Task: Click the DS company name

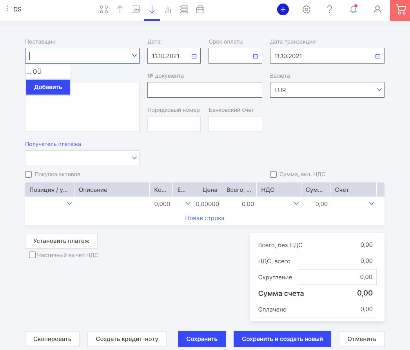Action: [x=18, y=9]
